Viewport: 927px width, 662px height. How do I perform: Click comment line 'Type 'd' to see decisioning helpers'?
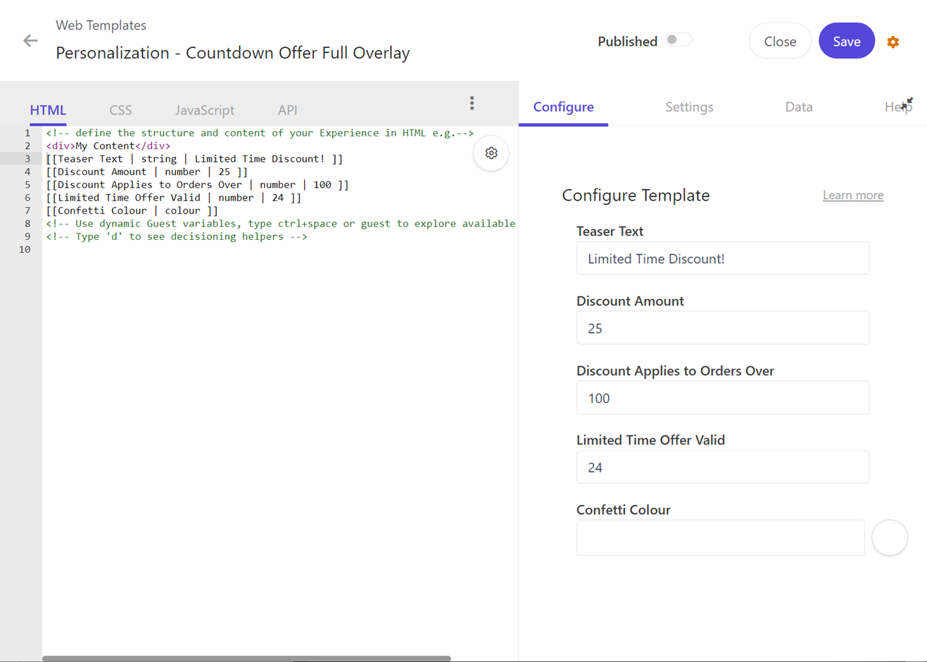pos(177,236)
